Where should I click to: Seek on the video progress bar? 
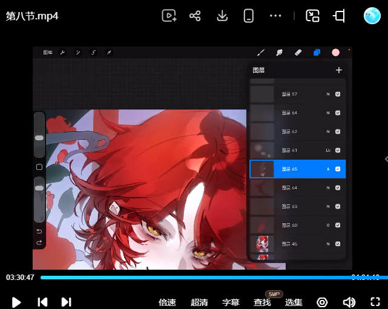pyautogui.click(x=214, y=278)
